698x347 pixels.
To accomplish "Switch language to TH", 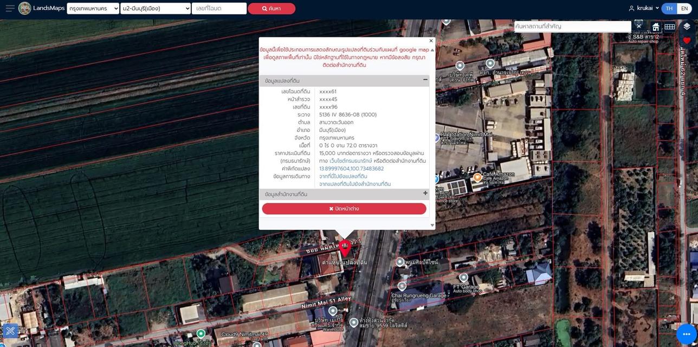I will pyautogui.click(x=669, y=8).
